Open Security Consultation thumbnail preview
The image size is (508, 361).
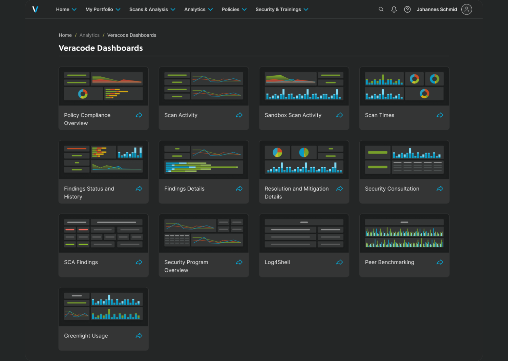(404, 160)
